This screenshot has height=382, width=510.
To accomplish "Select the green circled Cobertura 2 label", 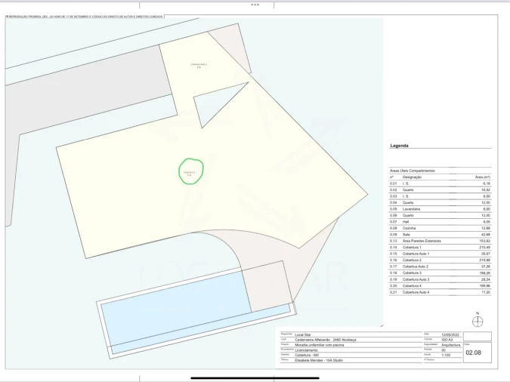I will (190, 171).
